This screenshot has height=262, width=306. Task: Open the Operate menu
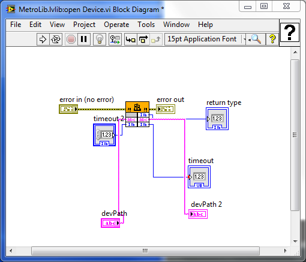point(116,25)
